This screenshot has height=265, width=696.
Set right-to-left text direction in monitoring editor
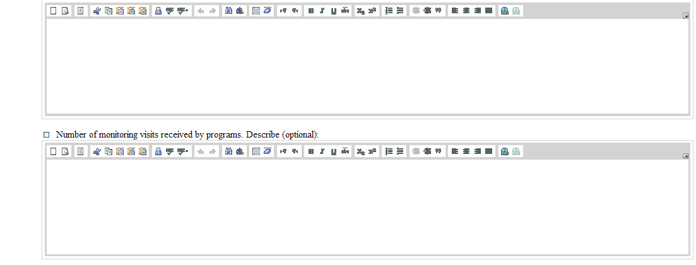(x=295, y=151)
